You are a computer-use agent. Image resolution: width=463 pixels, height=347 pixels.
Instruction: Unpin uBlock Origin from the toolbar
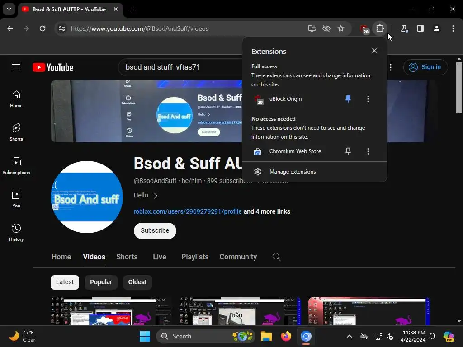pos(348,99)
